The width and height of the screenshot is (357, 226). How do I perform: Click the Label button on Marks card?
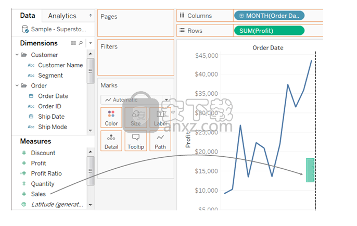(x=160, y=118)
